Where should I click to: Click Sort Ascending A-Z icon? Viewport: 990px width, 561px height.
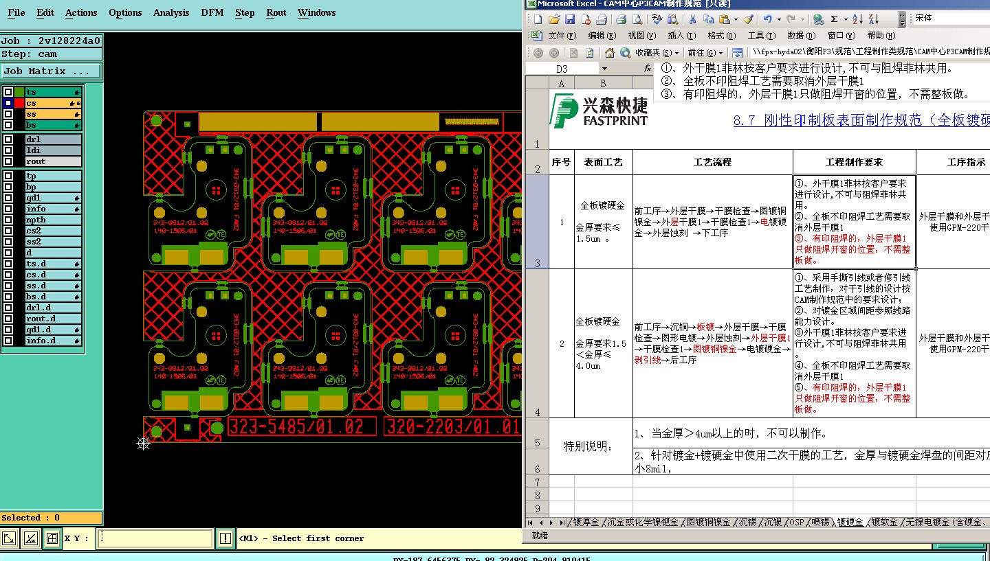pyautogui.click(x=857, y=19)
